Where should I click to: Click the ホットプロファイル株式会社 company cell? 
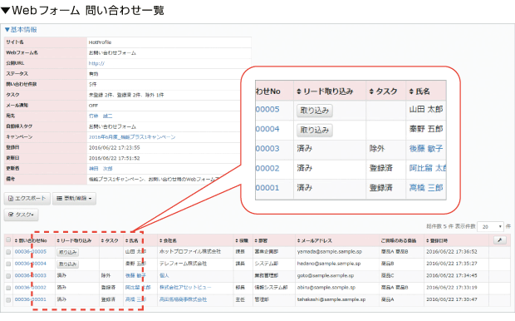pos(190,252)
